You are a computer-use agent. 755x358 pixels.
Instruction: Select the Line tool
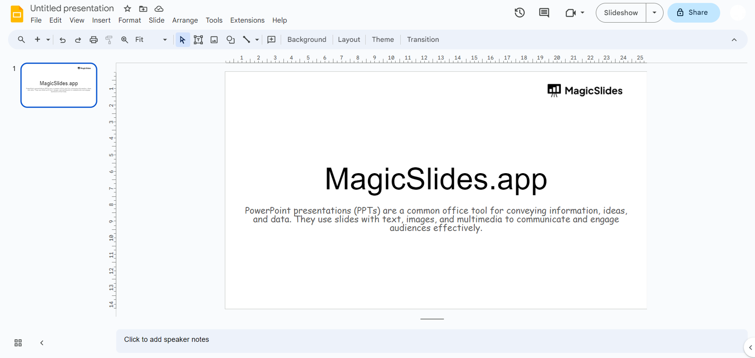coord(246,40)
